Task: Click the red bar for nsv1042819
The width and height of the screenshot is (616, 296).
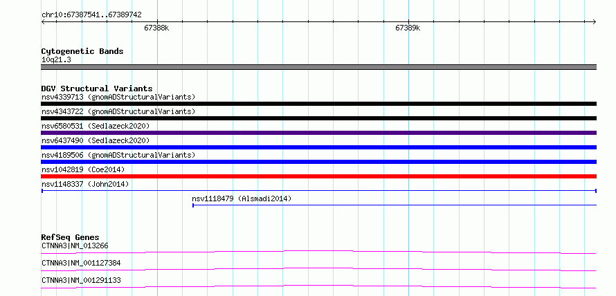Action: click(318, 176)
